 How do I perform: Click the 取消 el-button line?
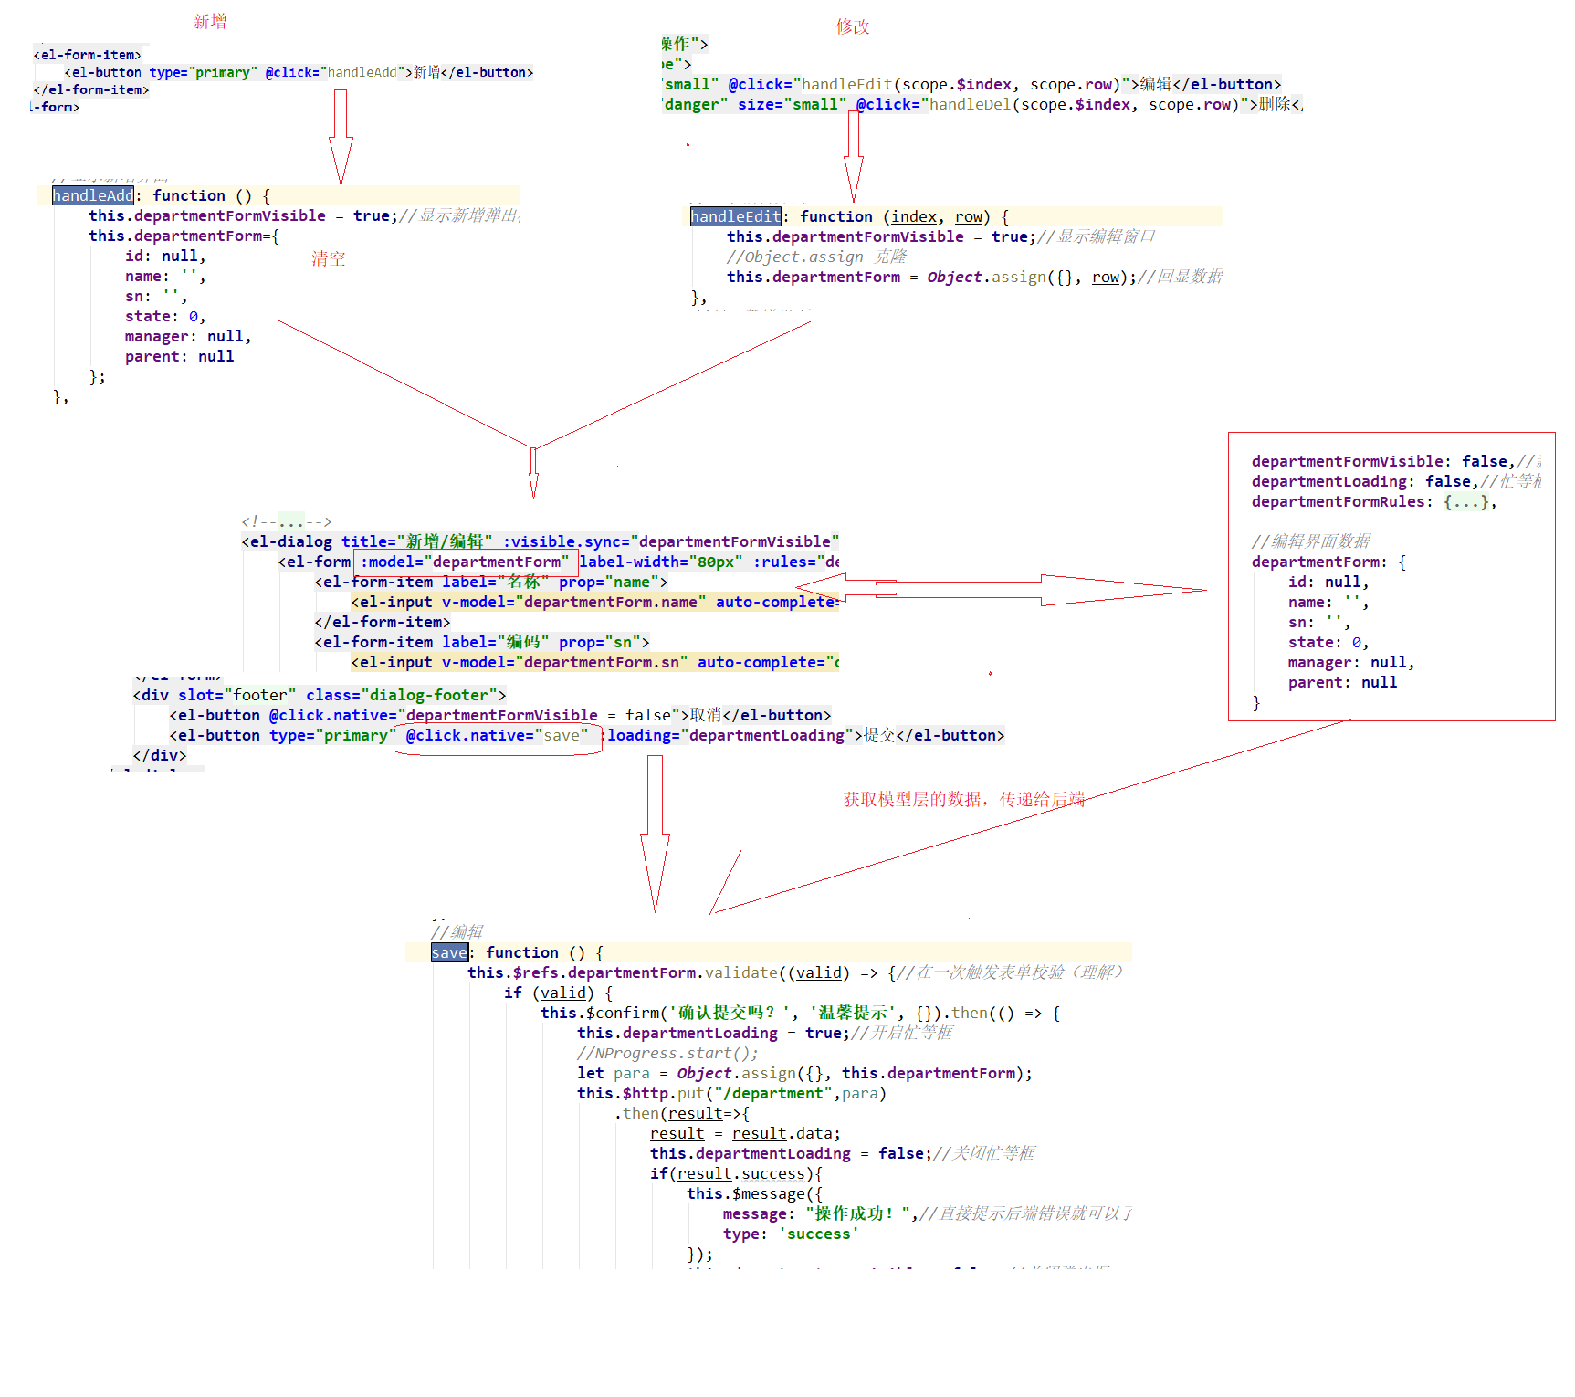coord(500,715)
